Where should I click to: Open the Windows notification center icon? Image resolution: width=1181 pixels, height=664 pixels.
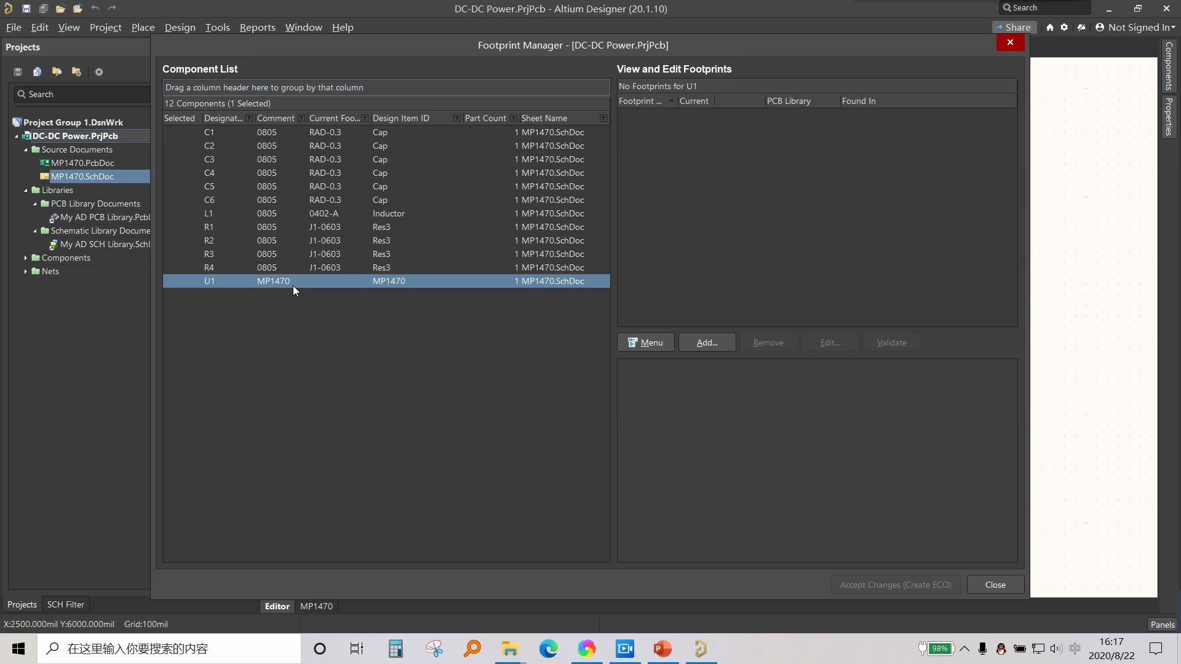[x=1156, y=649]
